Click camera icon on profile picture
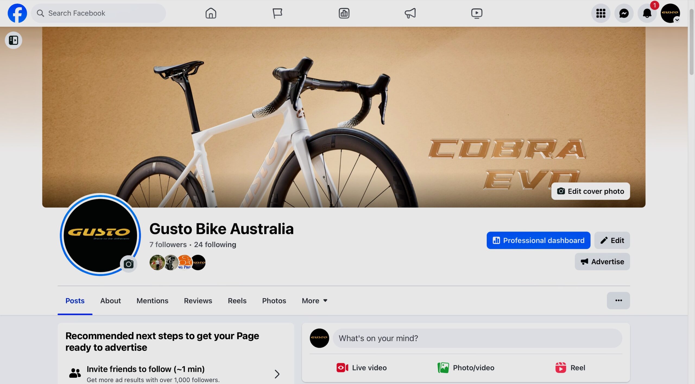 [x=128, y=264]
